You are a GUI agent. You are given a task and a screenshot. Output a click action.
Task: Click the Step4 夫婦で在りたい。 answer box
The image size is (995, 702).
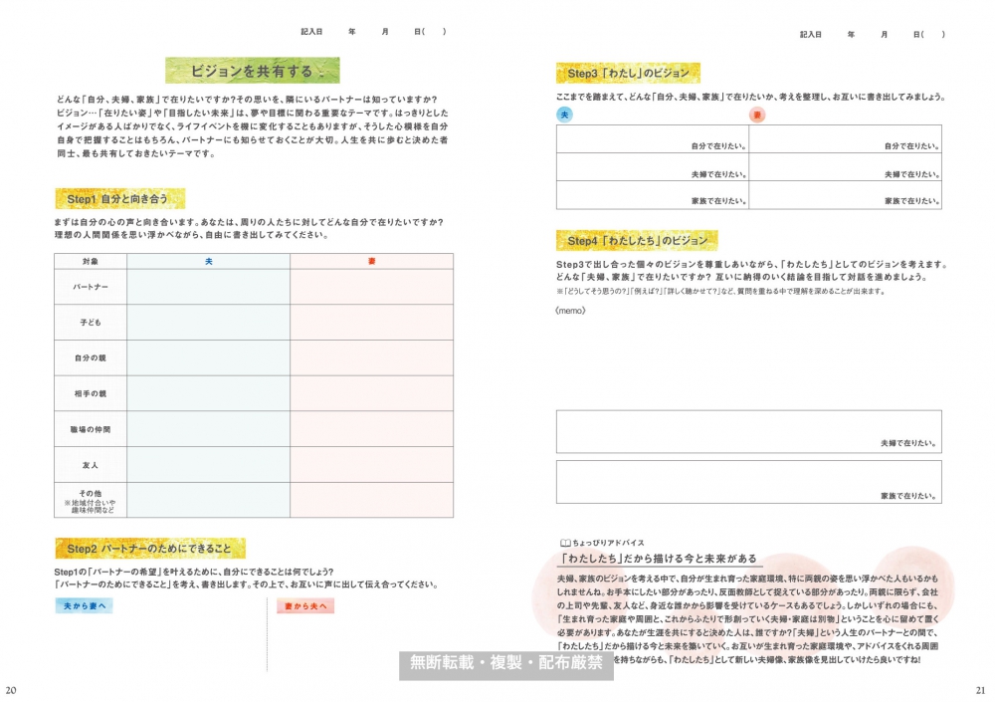pyautogui.click(x=749, y=431)
